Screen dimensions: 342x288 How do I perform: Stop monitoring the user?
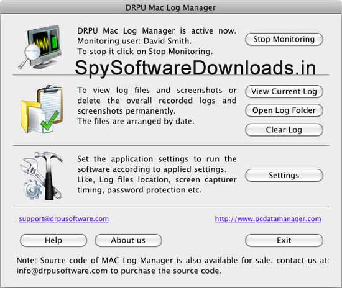(284, 39)
